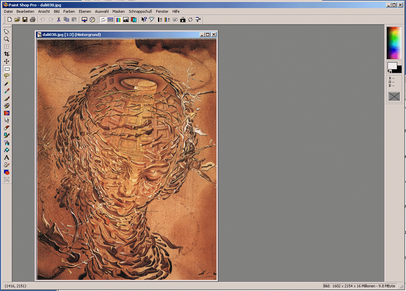The height and width of the screenshot is (291, 406).
Task: Toggle the tool options palette button
Action: [x=110, y=19]
